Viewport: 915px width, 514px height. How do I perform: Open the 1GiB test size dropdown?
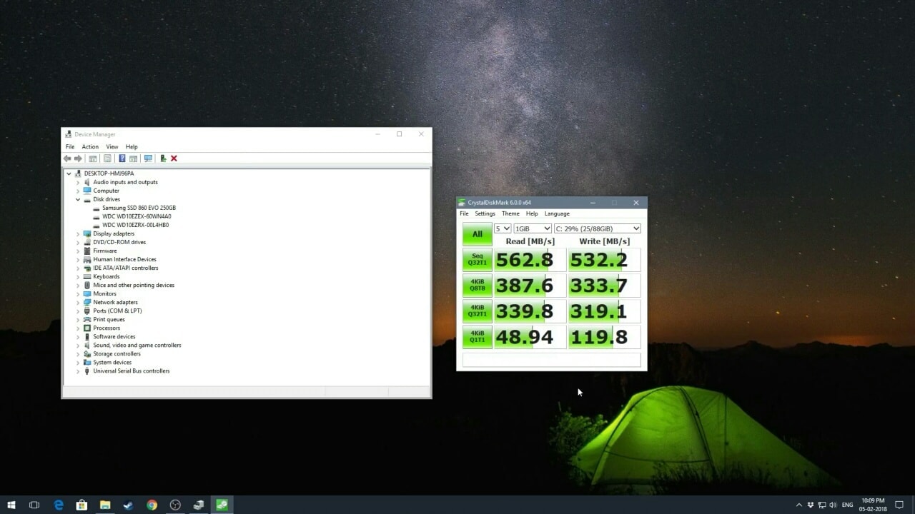[533, 228]
